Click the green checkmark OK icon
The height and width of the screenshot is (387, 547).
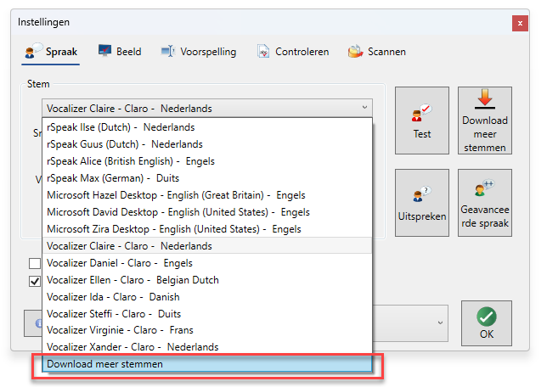tap(487, 317)
